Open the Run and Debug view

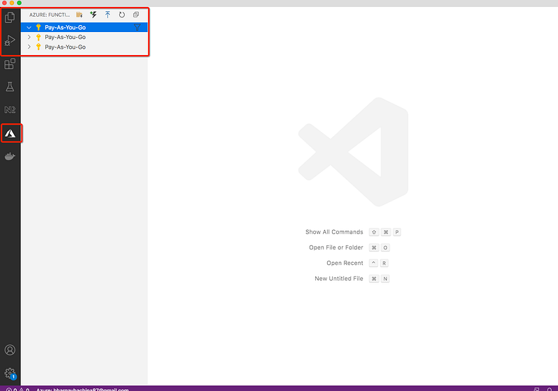(x=10, y=40)
